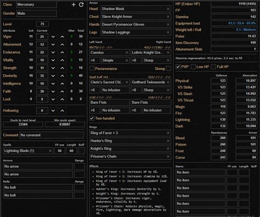The height and width of the screenshot is (217, 260).
Task: Enable the Perseverance checkbox
Action: [x=92, y=68]
